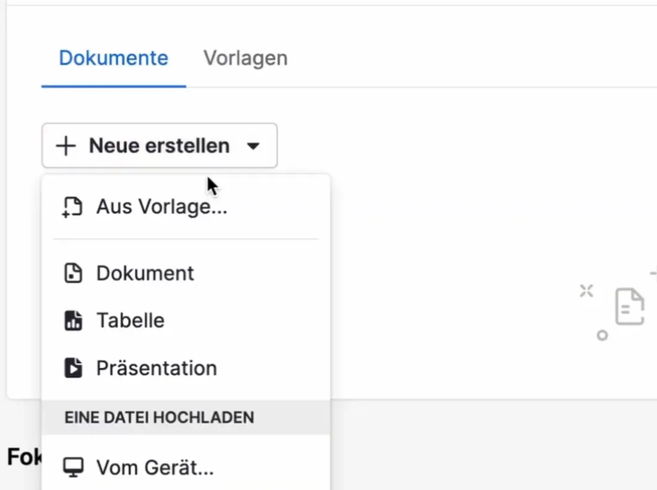Click the document file icon beside Dokument

coord(73,273)
